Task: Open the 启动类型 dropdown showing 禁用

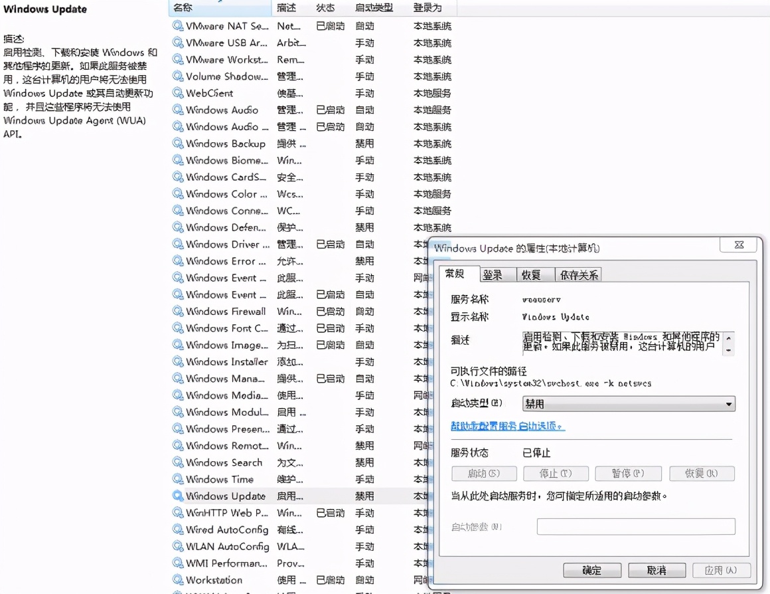Action: point(629,403)
